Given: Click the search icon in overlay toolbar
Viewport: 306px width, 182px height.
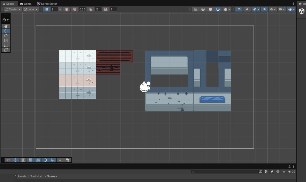Looking at the screenshot, I should pos(60,160).
